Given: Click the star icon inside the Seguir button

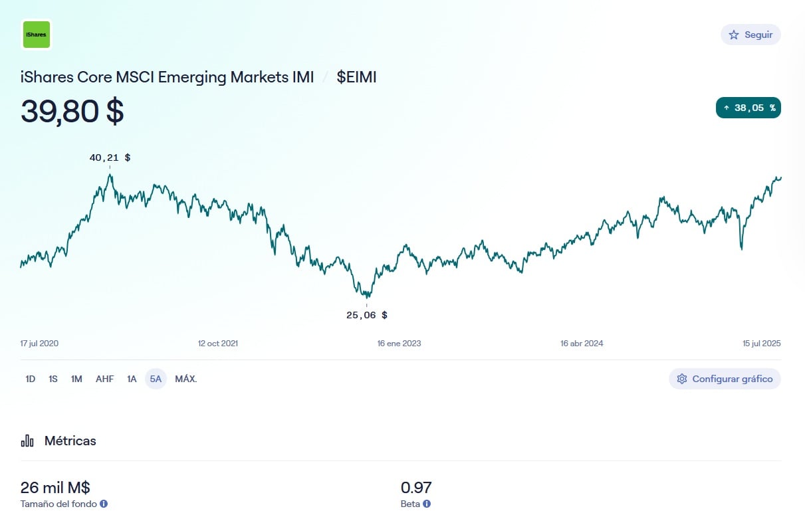Looking at the screenshot, I should pos(733,35).
